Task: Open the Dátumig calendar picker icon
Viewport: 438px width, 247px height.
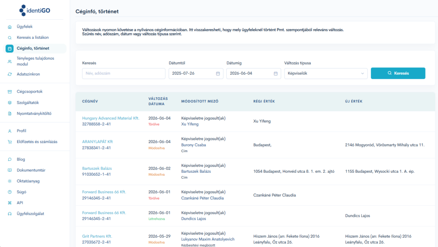Action: pos(276,73)
